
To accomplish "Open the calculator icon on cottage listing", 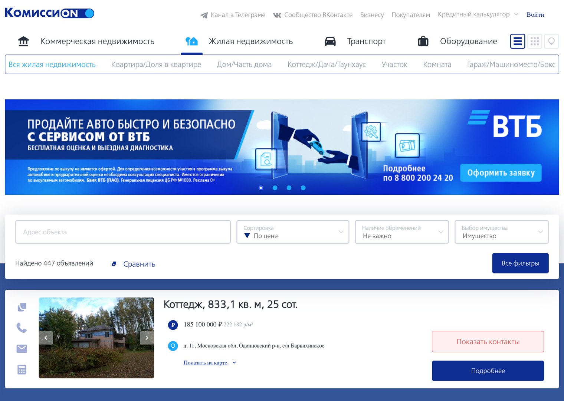I will (x=22, y=369).
